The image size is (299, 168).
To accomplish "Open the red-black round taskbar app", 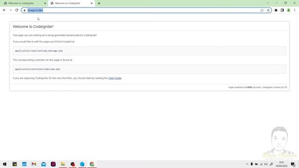I will click(x=73, y=164).
